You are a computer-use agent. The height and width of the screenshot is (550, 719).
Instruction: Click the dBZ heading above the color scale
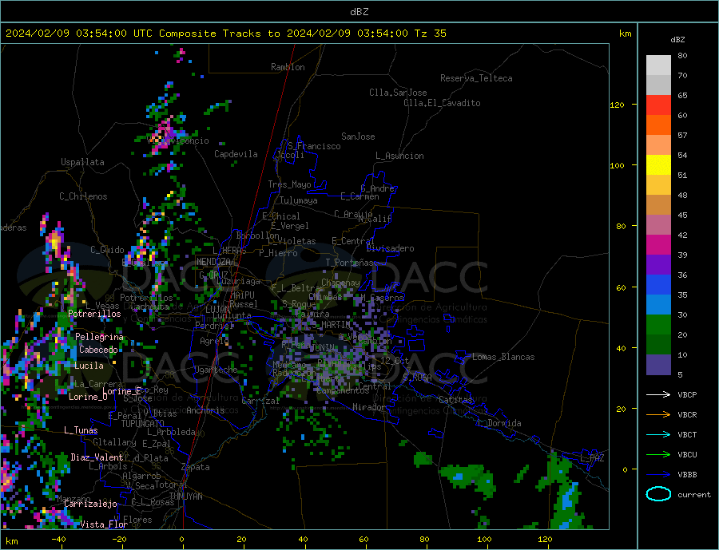point(677,40)
